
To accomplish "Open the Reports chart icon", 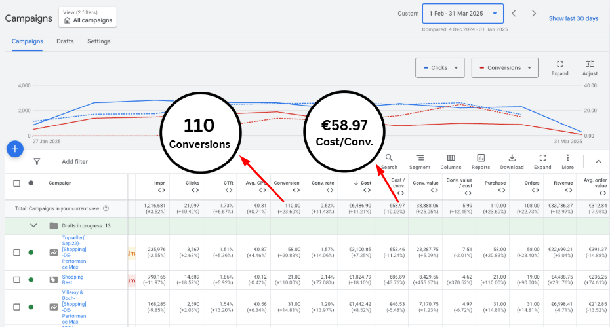I will pos(481,158).
